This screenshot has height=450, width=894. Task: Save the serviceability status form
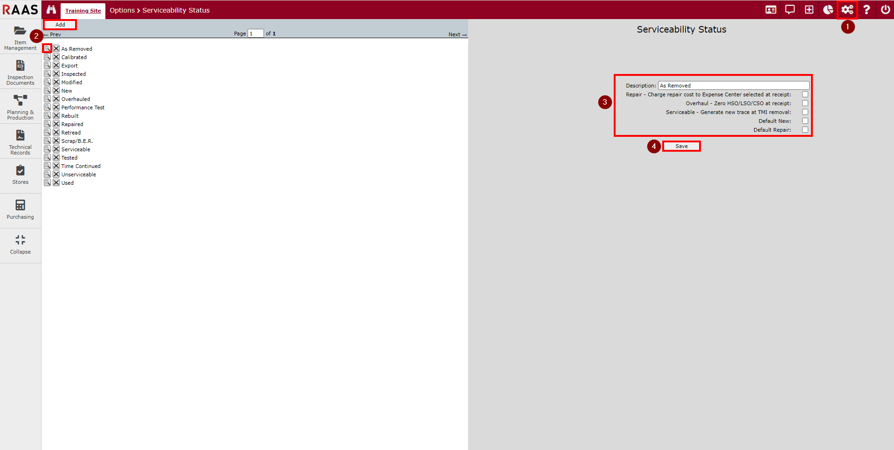tap(681, 146)
